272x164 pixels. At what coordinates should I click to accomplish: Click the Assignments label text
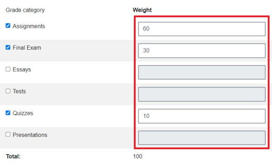pos(29,26)
